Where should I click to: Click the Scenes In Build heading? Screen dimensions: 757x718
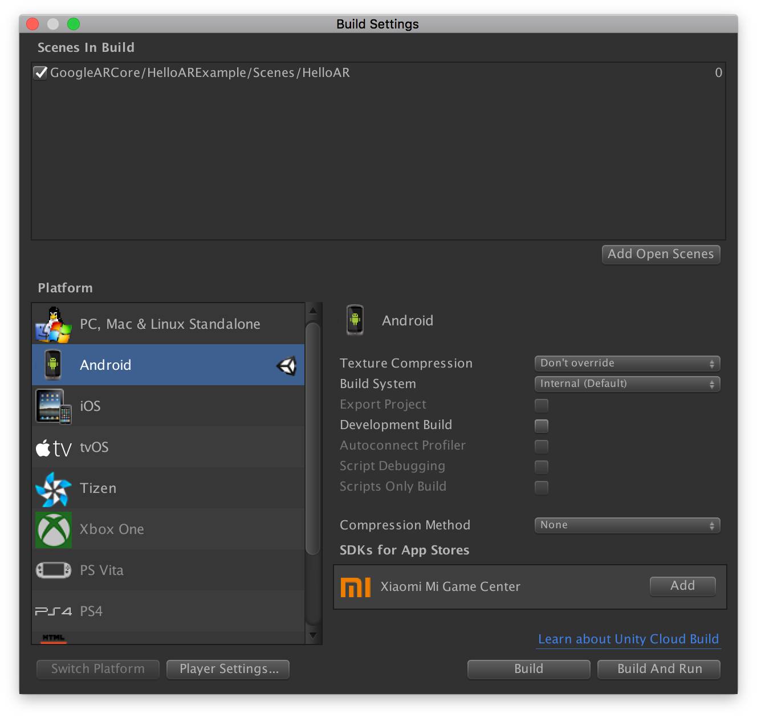(86, 48)
